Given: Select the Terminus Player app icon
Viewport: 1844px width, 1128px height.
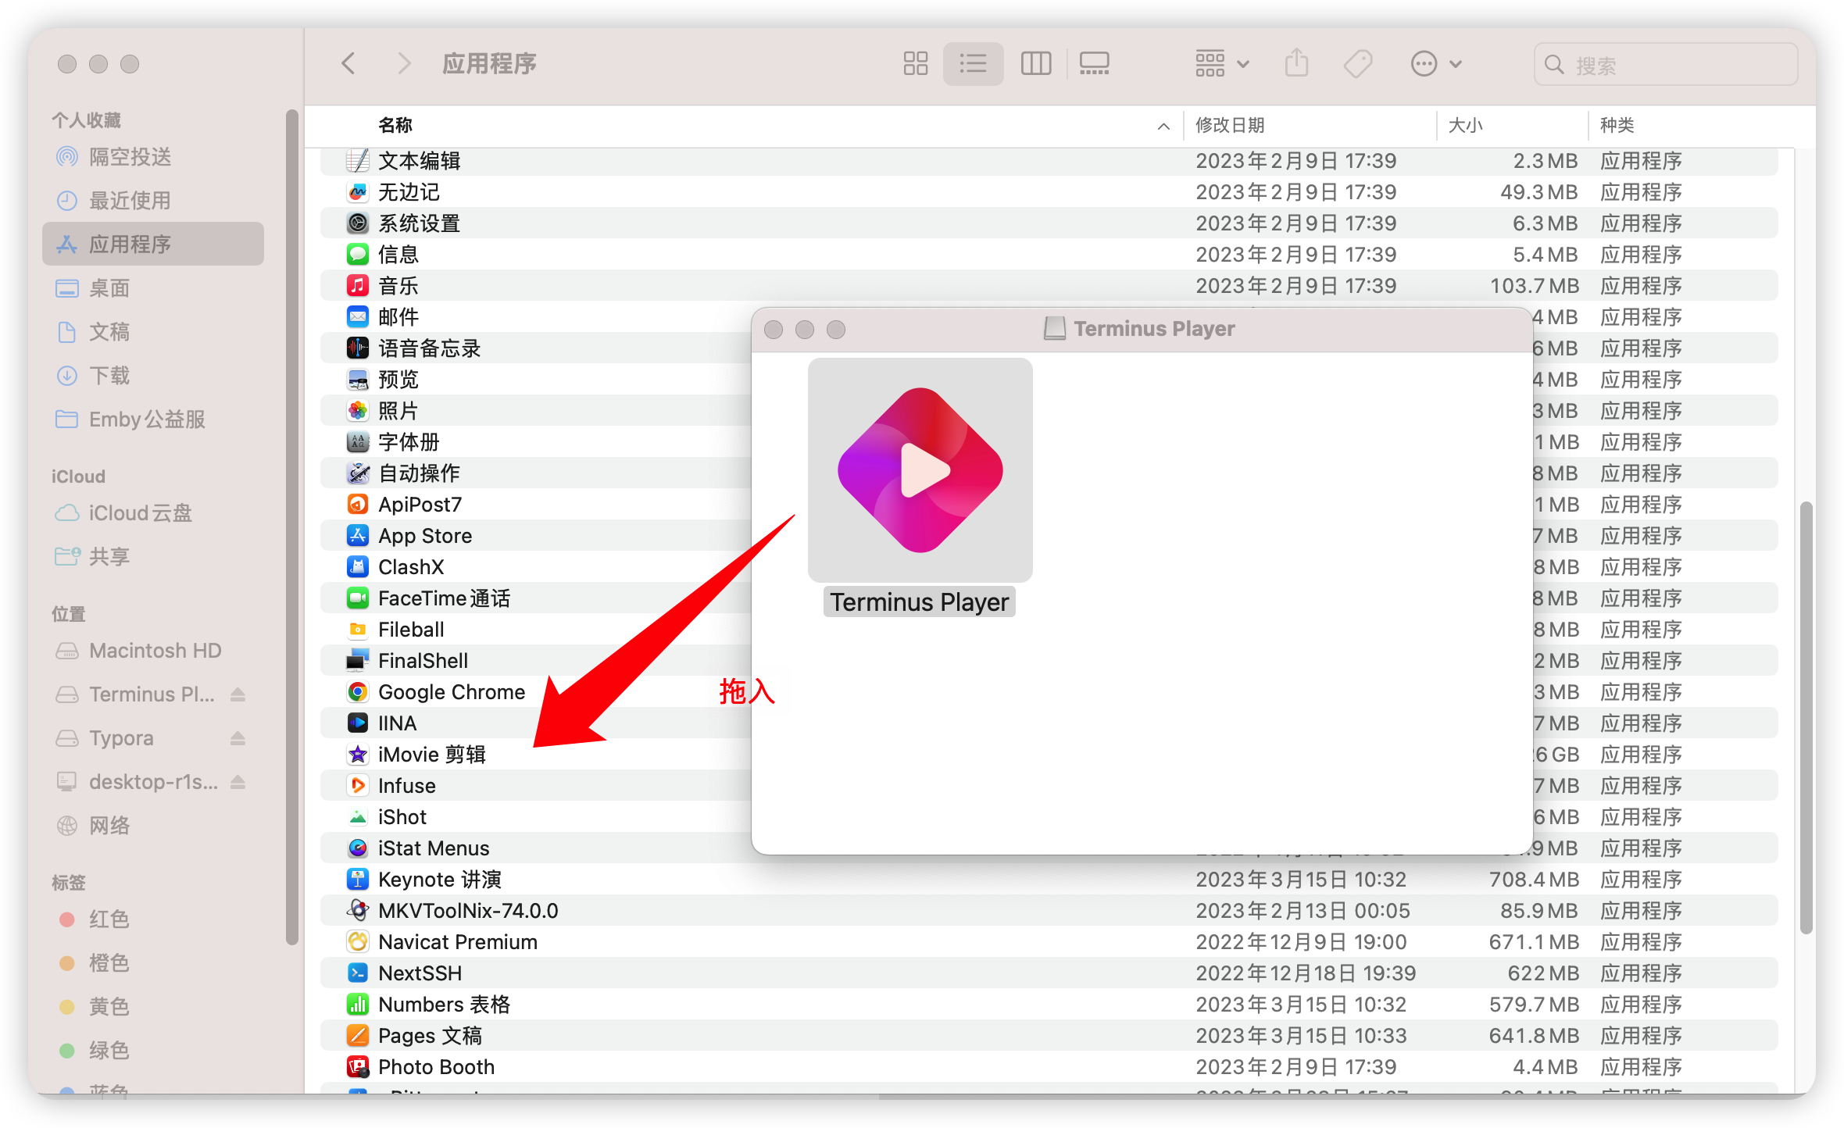Looking at the screenshot, I should 920,470.
